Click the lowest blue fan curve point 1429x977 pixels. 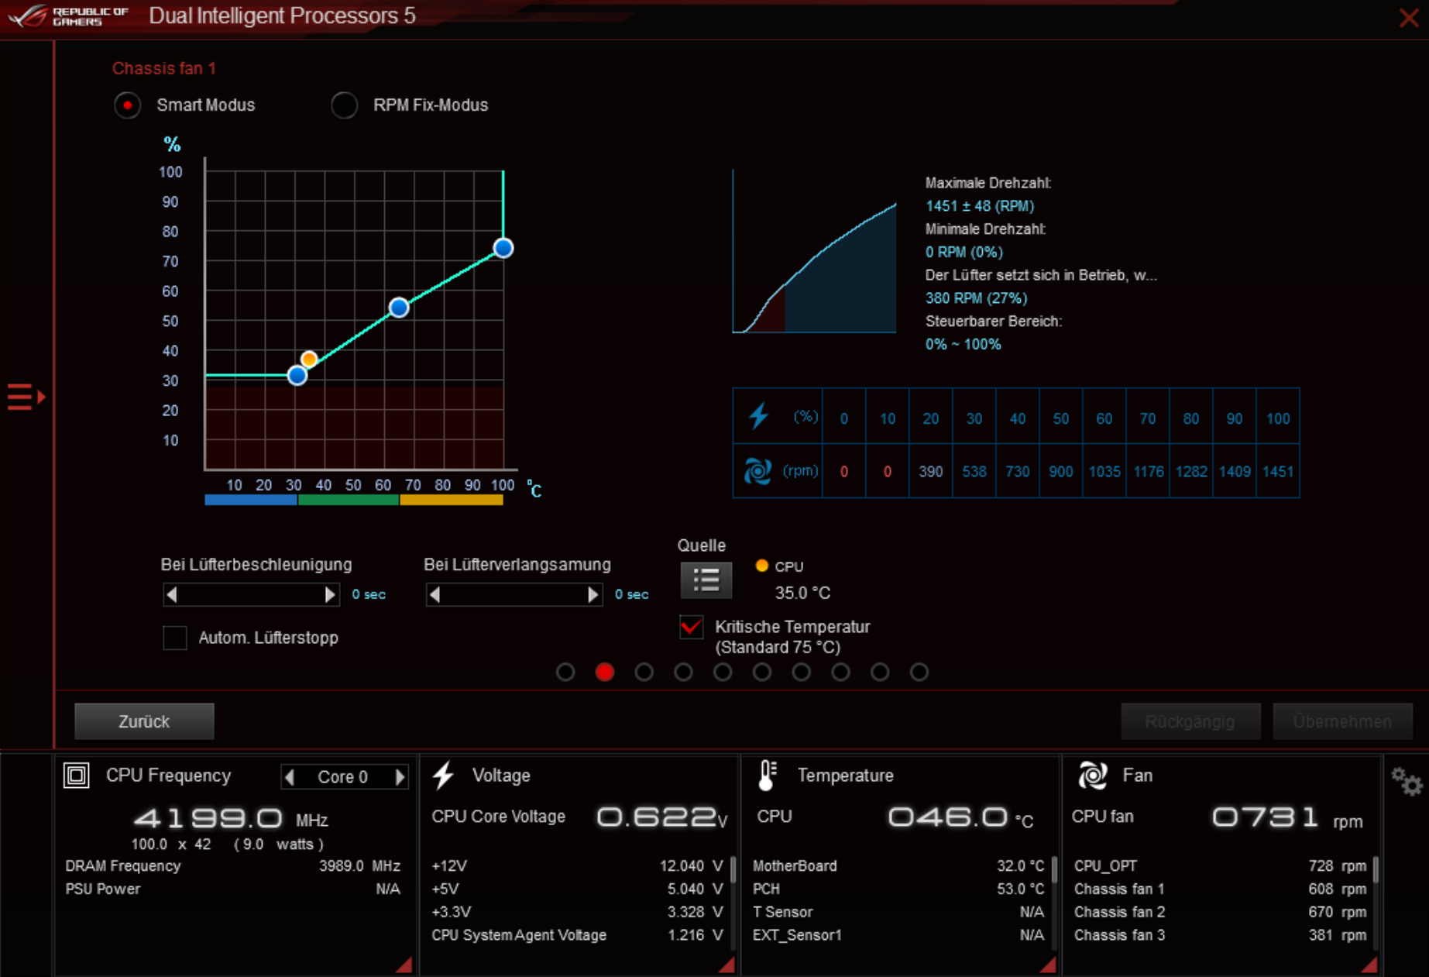click(x=297, y=376)
